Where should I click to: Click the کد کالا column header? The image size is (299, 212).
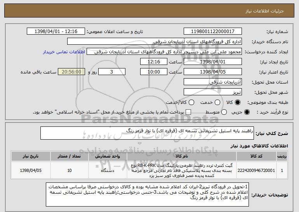point(256,156)
